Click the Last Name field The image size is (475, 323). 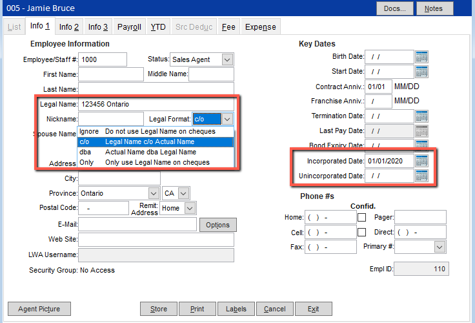pyautogui.click(x=156, y=89)
